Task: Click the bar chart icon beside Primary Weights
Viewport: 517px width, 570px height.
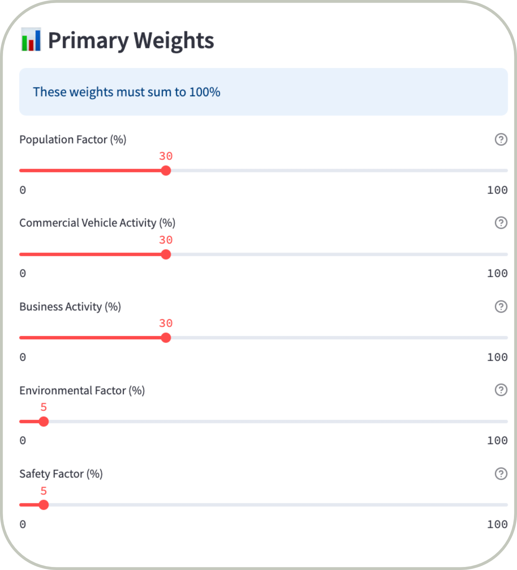Action: click(31, 40)
